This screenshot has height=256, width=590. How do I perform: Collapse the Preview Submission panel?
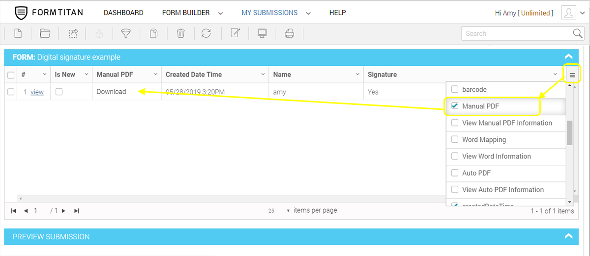(568, 236)
